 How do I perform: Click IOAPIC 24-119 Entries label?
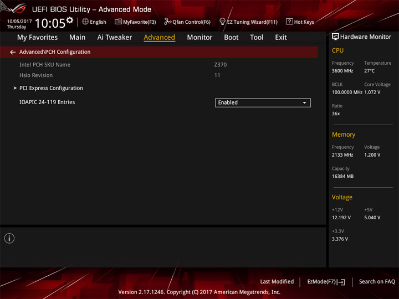47,102
